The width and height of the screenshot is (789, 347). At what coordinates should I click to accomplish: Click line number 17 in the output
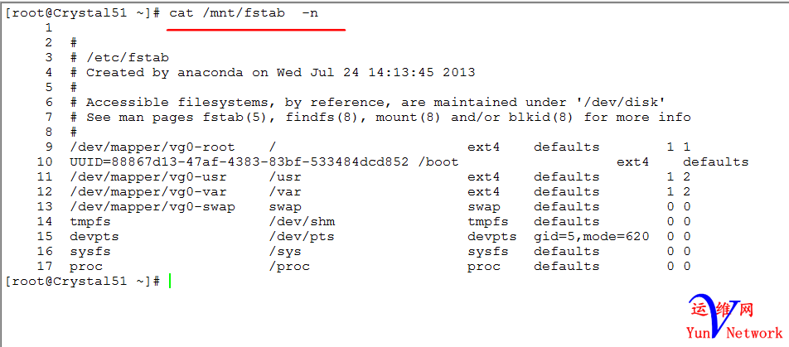coord(44,266)
